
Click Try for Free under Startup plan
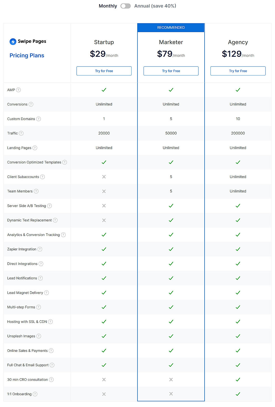104,71
